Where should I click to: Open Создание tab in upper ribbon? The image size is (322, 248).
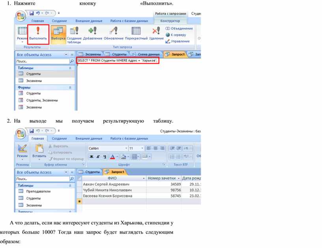[x=59, y=21]
